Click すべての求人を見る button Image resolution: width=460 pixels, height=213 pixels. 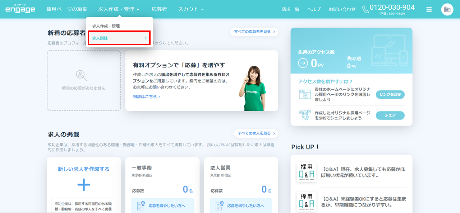pyautogui.click(x=256, y=133)
